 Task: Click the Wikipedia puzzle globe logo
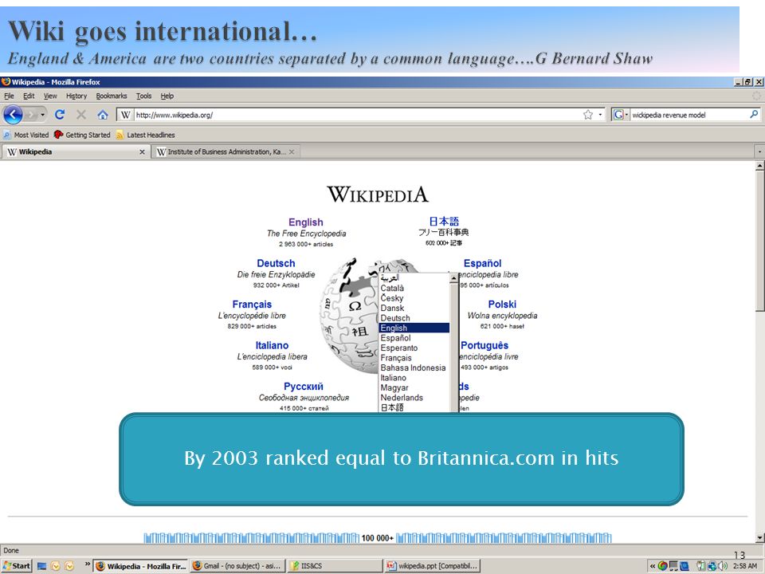[351, 317]
